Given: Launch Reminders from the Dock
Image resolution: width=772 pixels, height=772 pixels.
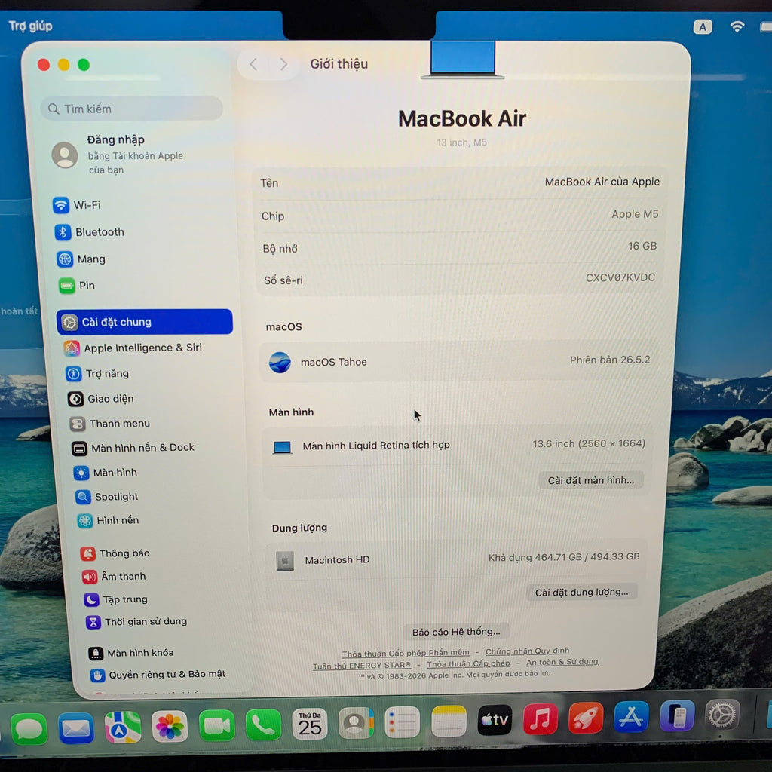Looking at the screenshot, I should click(x=403, y=721).
